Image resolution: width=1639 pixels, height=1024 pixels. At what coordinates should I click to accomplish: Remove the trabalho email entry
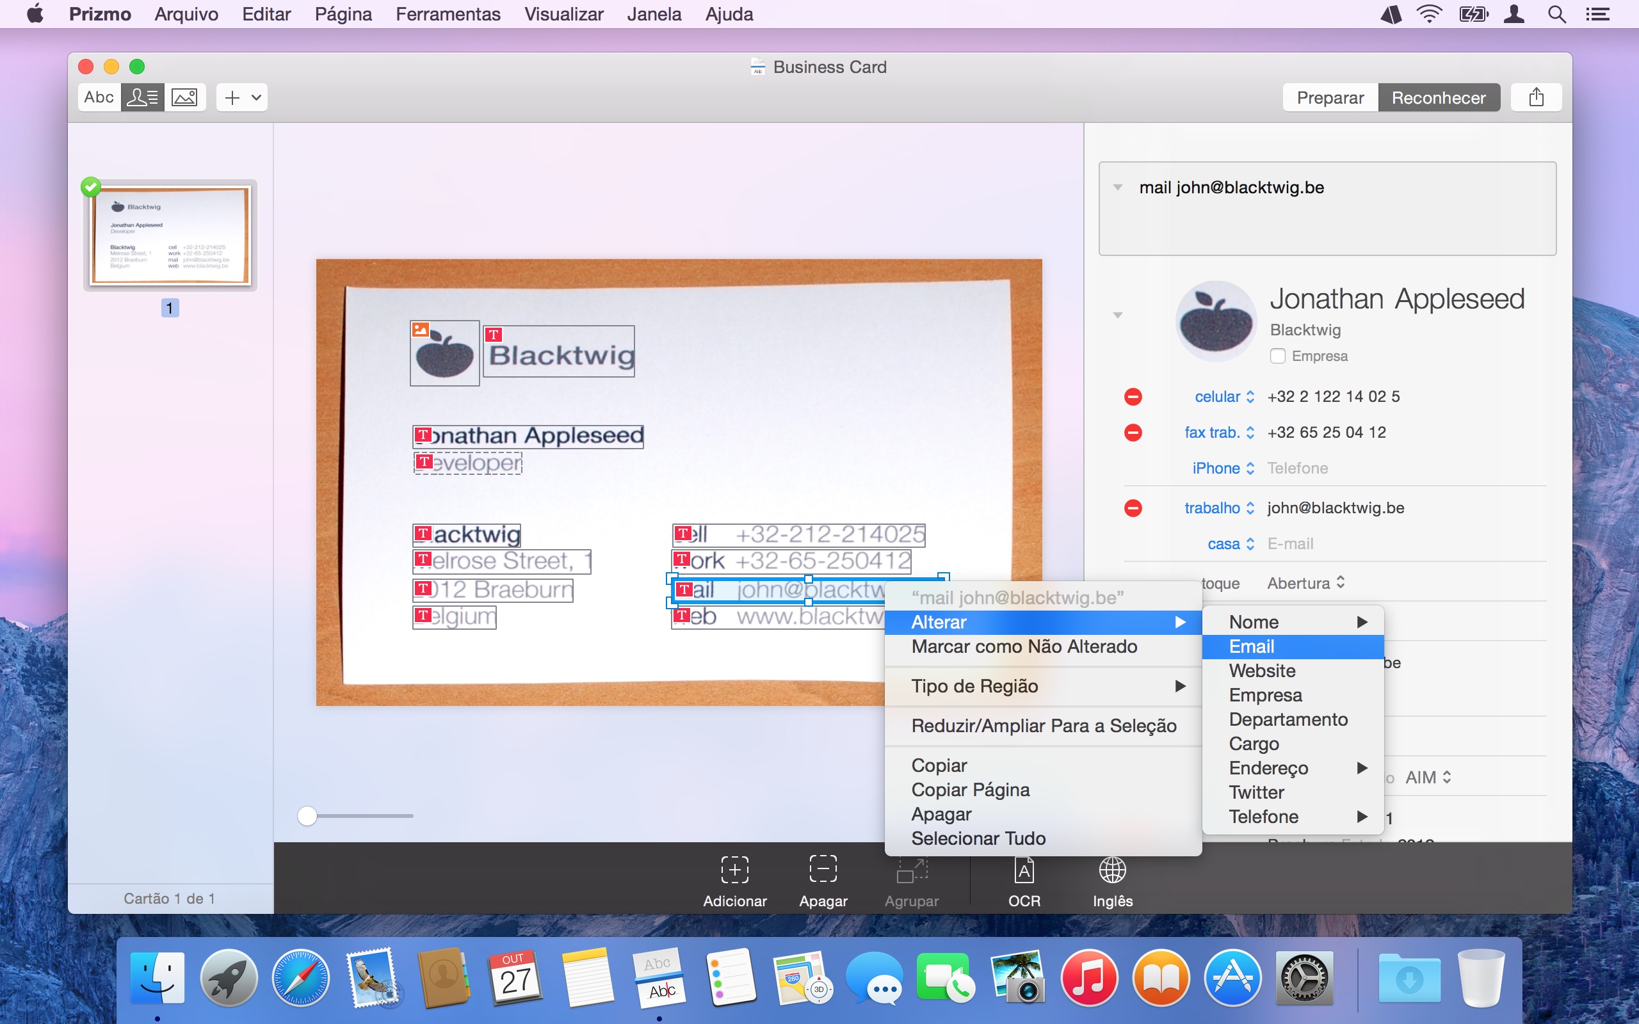(x=1133, y=508)
